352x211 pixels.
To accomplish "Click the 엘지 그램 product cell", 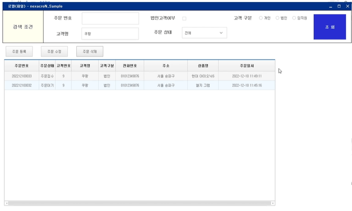I will pyautogui.click(x=203, y=85).
